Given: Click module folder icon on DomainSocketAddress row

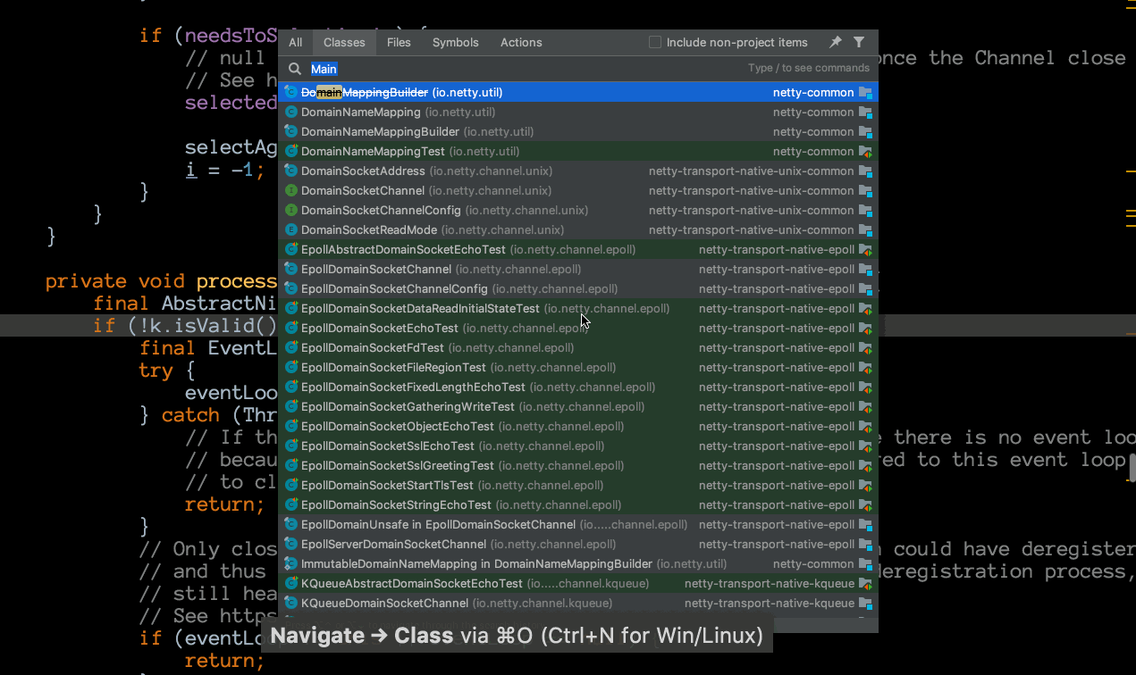Looking at the screenshot, I should [x=865, y=171].
